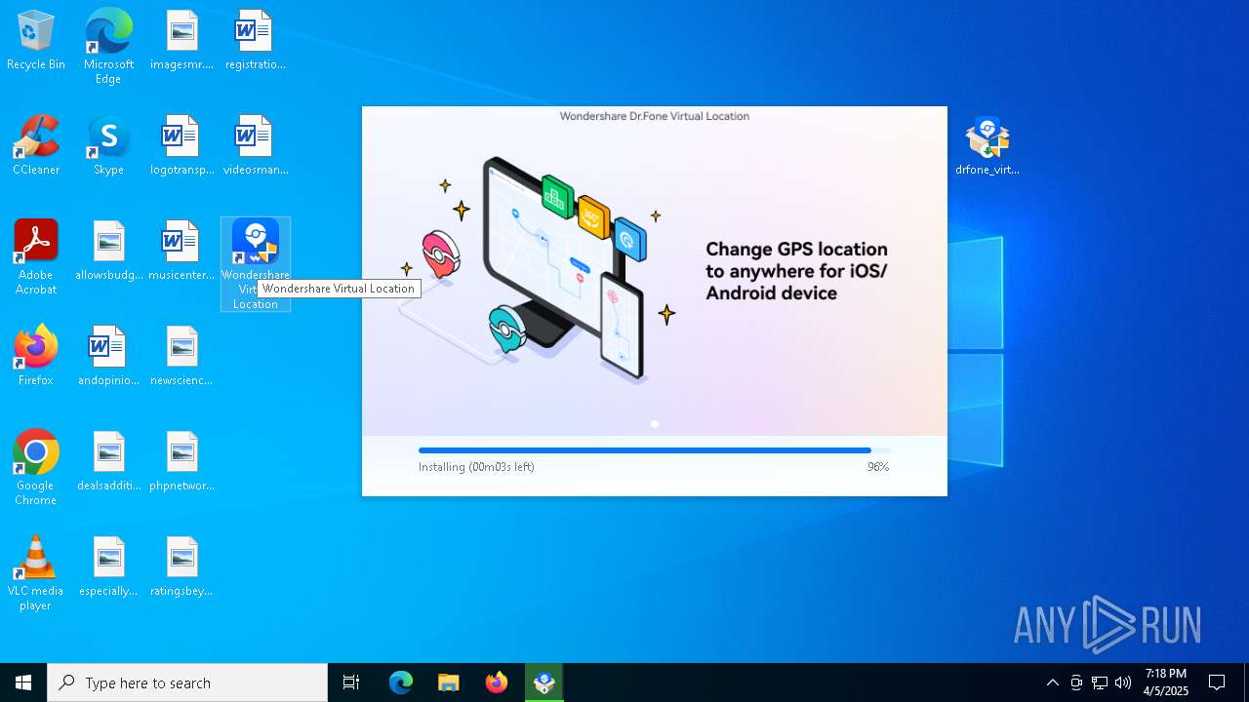This screenshot has width=1249, height=702.
Task: Select the Adobe Acrobat shortcut
Action: (36, 257)
